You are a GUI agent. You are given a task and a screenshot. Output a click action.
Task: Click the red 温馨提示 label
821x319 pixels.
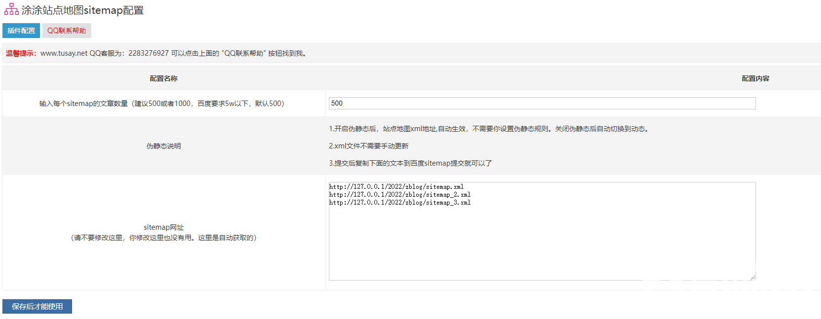click(21, 53)
